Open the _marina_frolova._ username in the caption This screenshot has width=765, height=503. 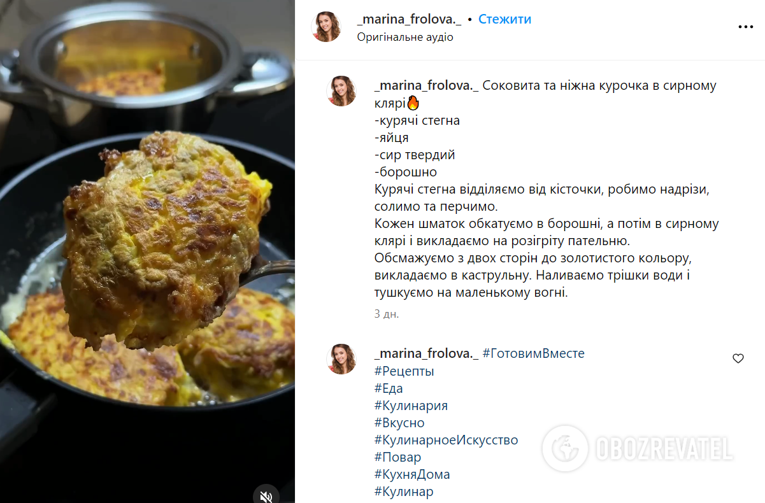click(x=426, y=86)
